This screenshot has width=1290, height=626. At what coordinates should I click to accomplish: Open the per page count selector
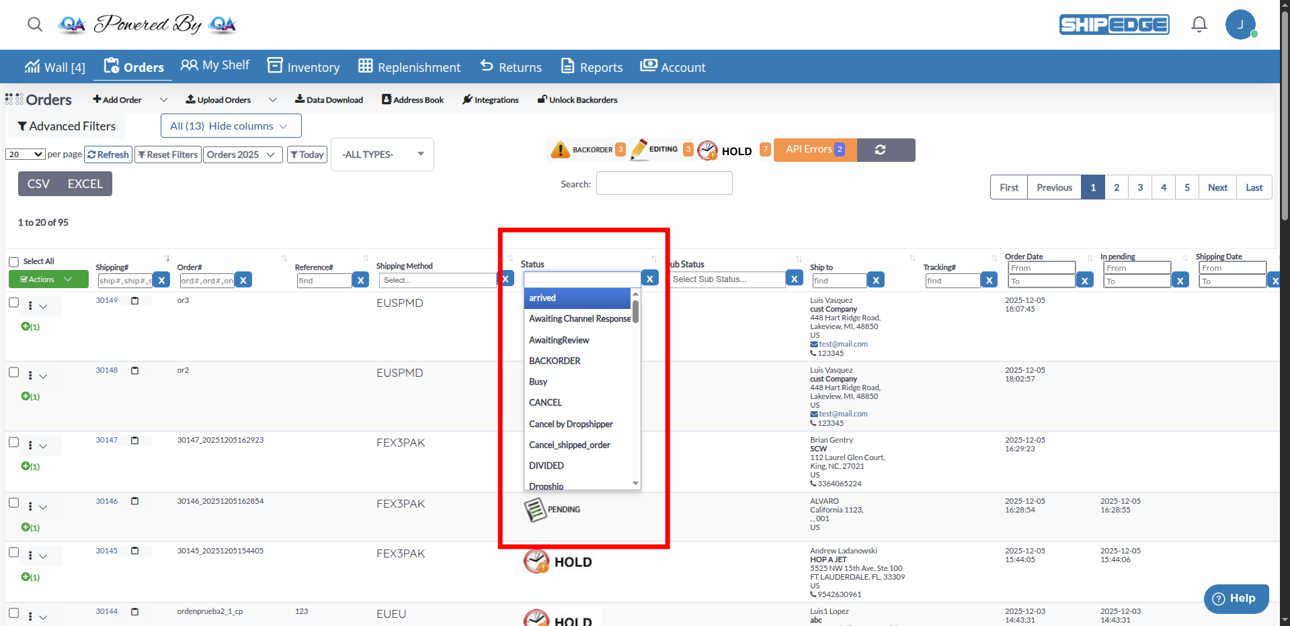[26, 154]
